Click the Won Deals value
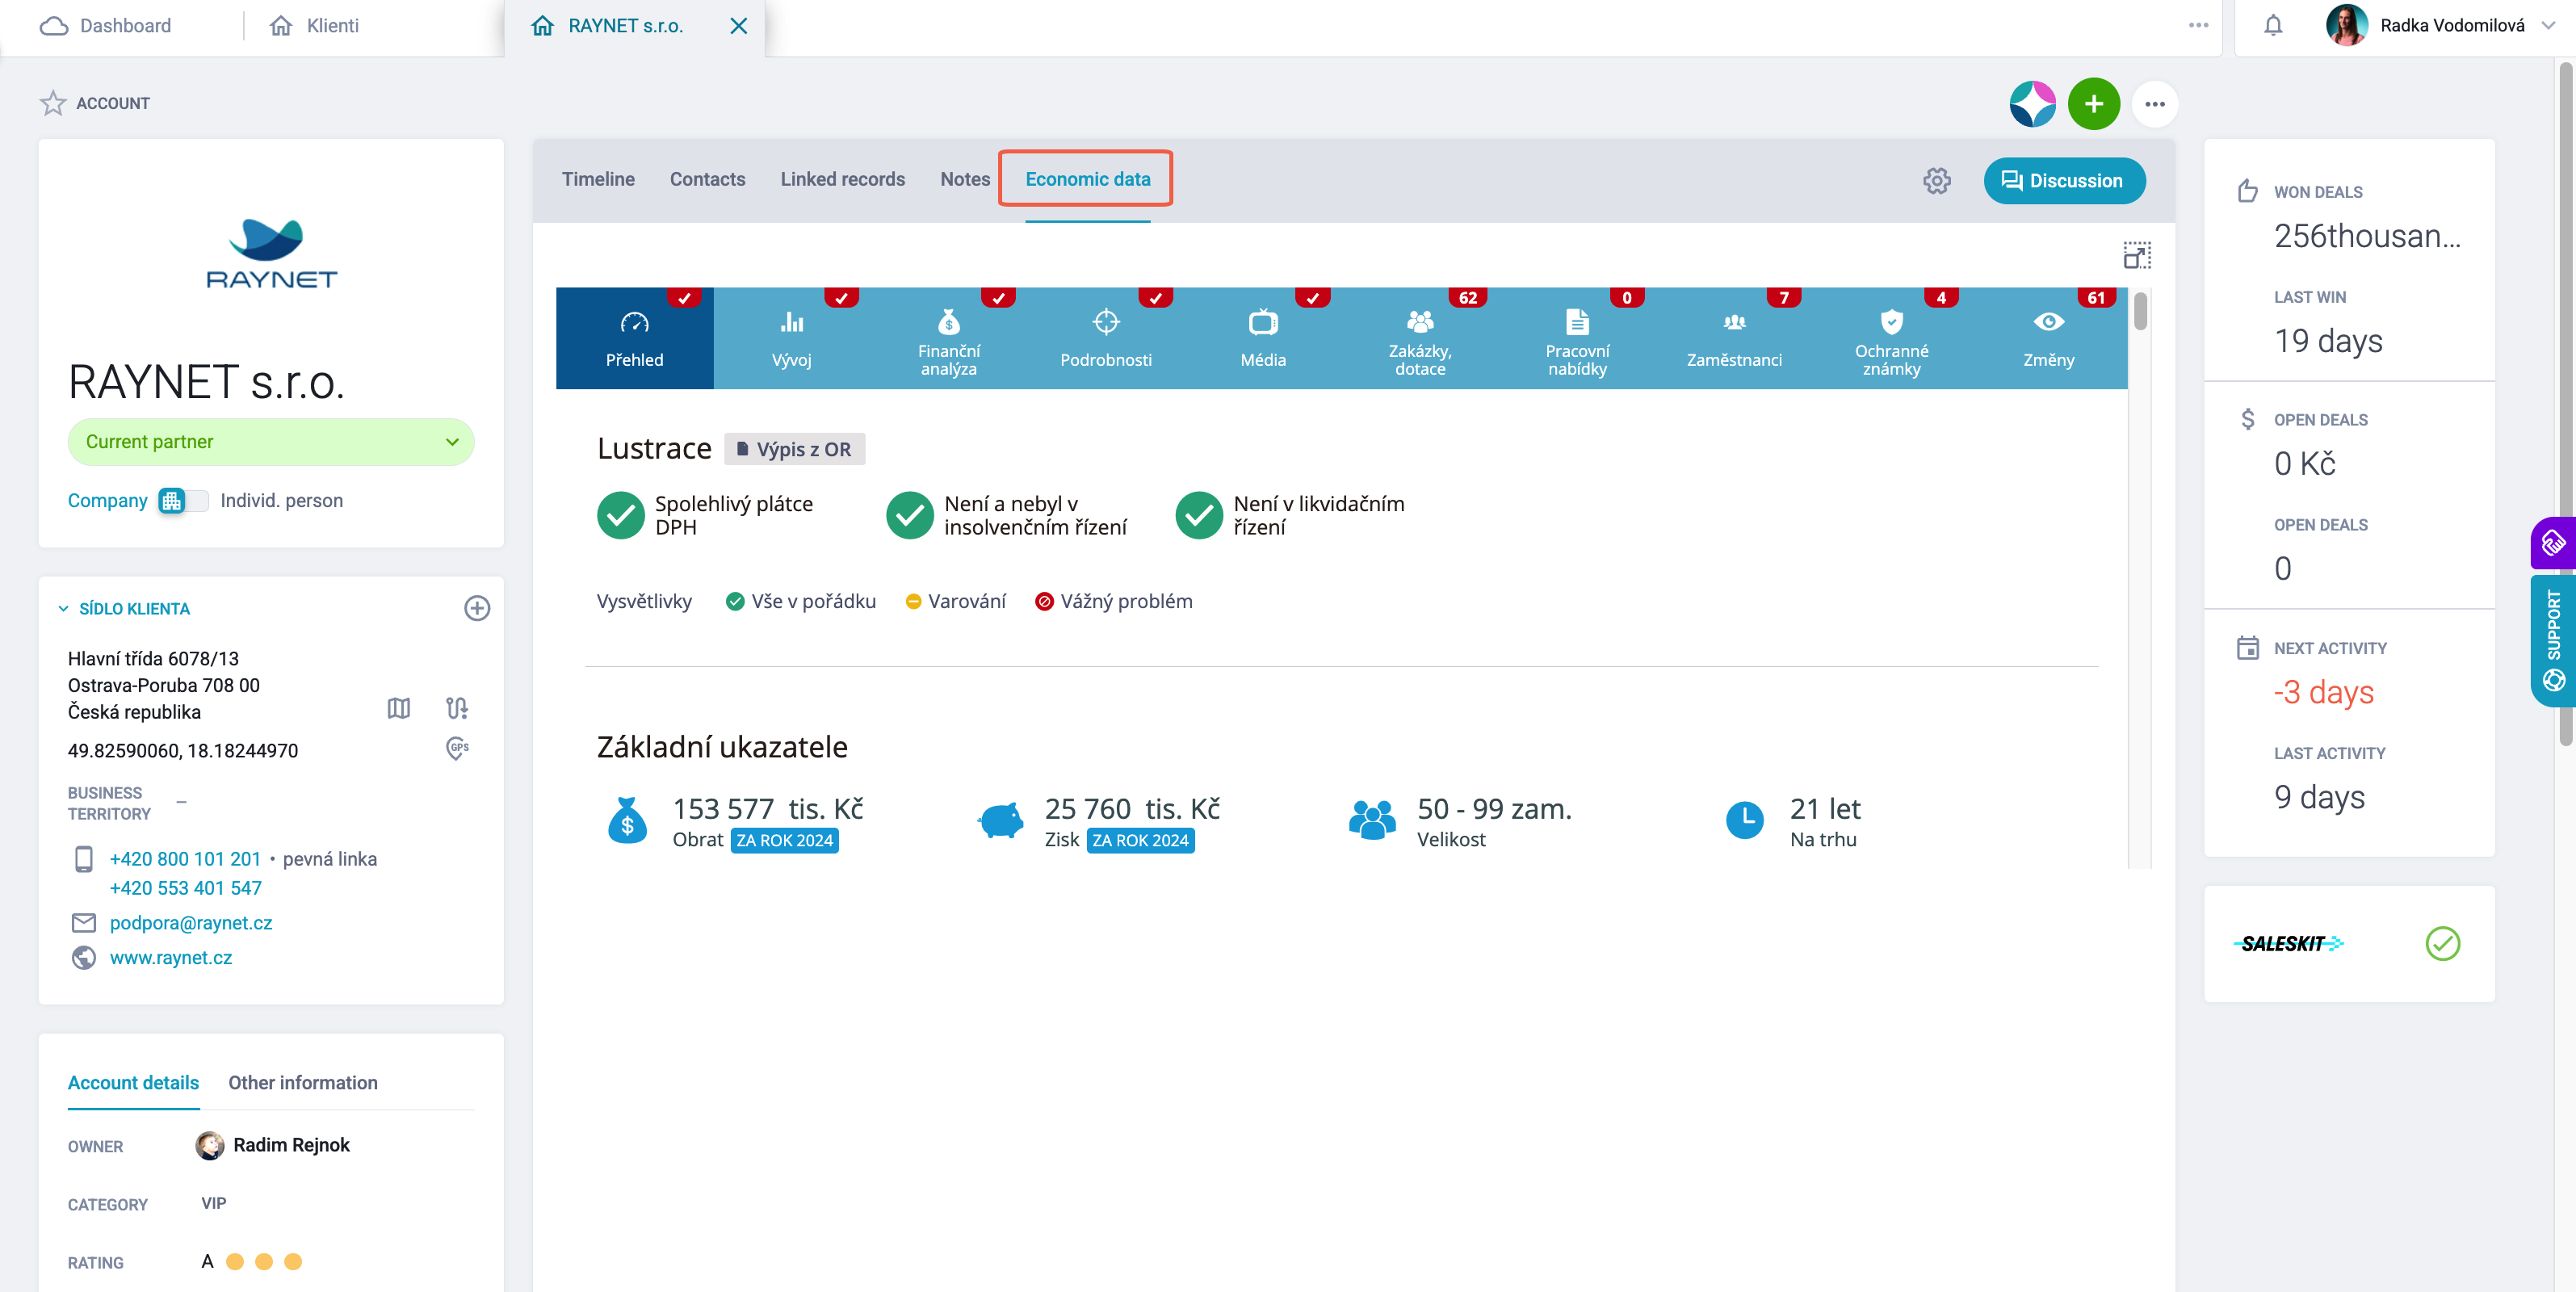 [2367, 236]
